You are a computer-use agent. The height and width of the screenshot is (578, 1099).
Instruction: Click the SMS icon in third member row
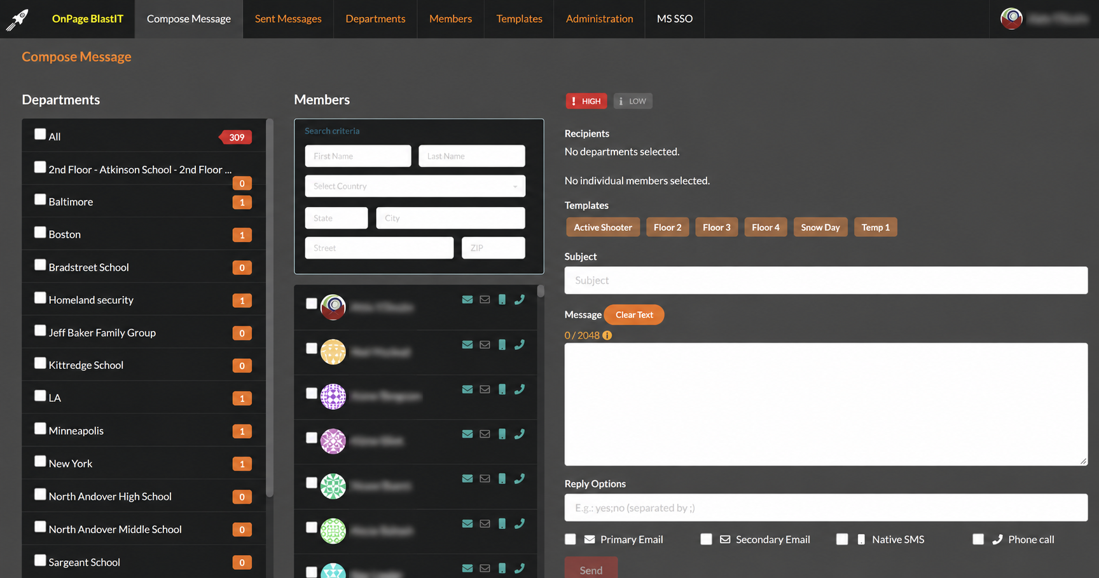click(x=502, y=389)
